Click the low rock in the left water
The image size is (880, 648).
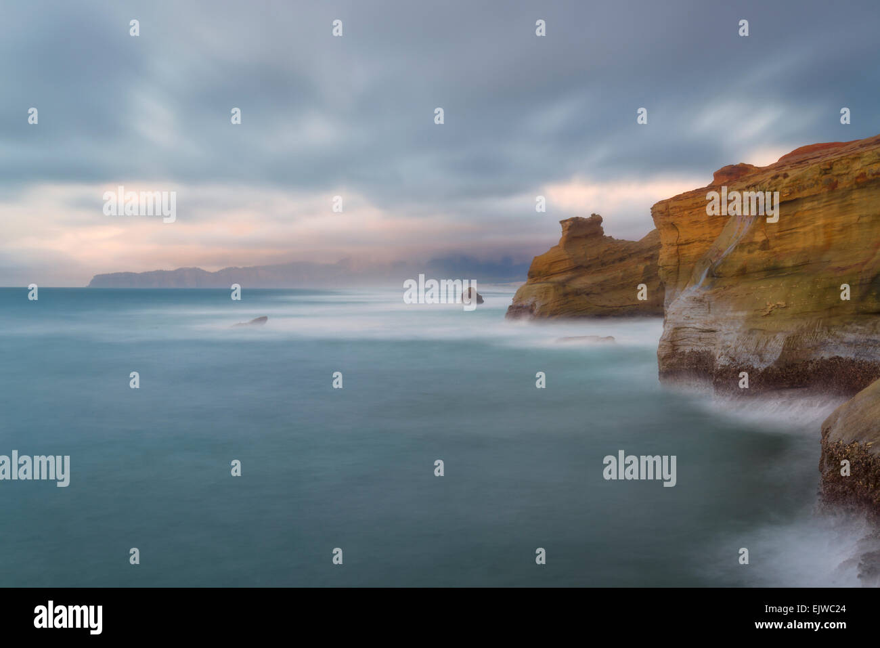click(x=250, y=322)
